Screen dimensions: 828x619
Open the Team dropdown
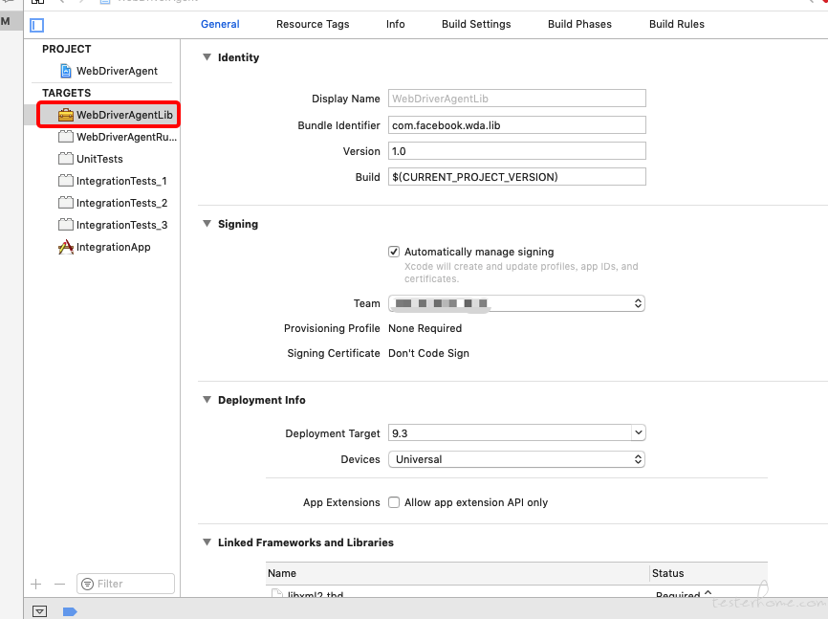516,303
